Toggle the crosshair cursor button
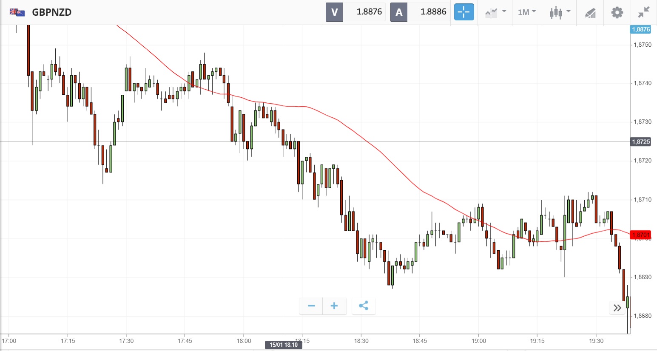 [x=464, y=12]
